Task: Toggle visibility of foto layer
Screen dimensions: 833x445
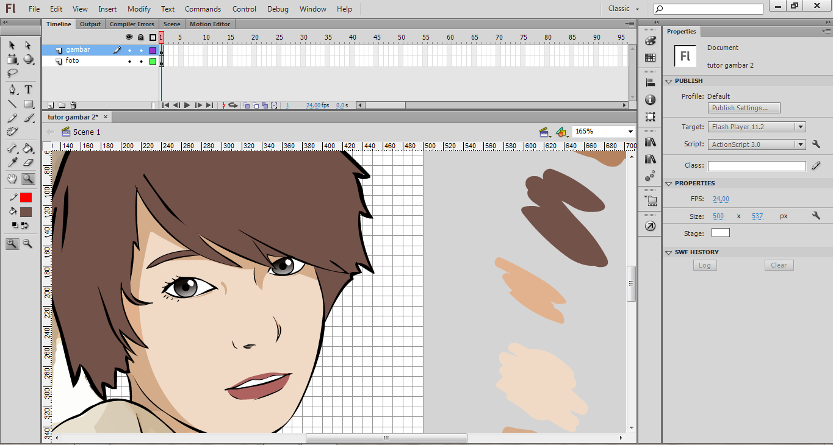Action: coord(129,62)
